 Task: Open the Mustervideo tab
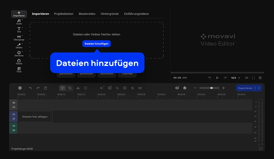pyautogui.click(x=87, y=14)
